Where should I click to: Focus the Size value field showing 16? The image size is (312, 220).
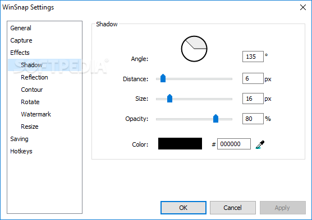tap(253, 99)
